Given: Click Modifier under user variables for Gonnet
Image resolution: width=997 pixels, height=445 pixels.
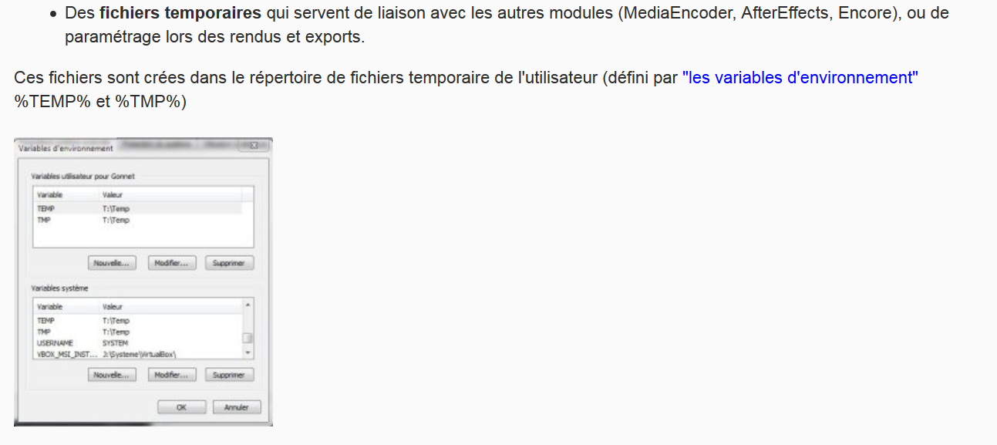Looking at the screenshot, I should [x=172, y=263].
